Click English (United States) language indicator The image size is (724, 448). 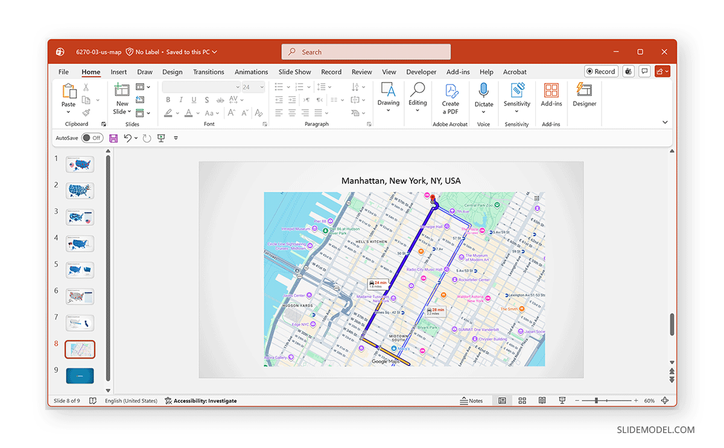(131, 400)
